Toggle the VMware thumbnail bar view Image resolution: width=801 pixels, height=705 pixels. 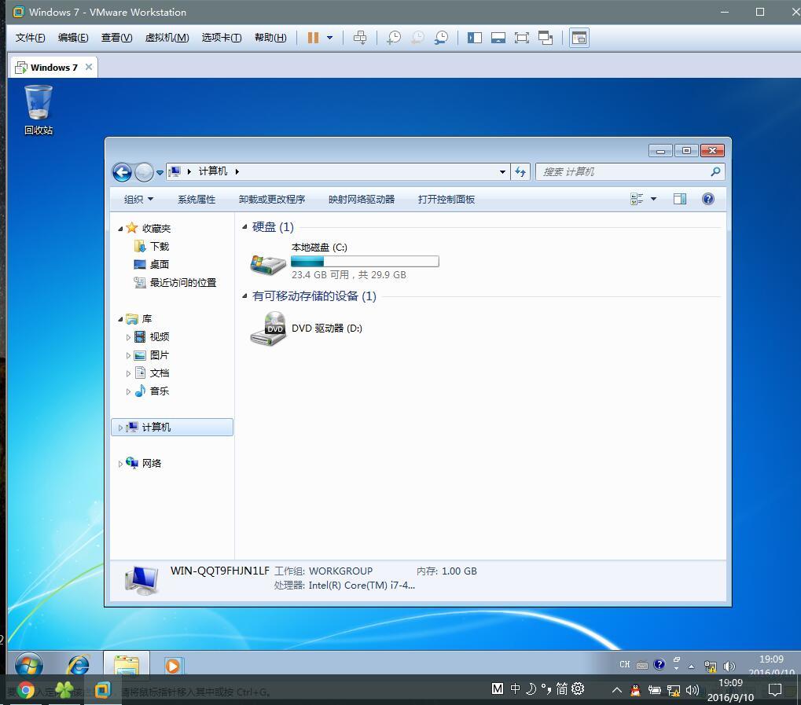(498, 38)
